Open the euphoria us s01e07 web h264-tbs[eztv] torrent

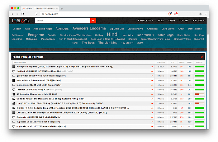point(38,122)
